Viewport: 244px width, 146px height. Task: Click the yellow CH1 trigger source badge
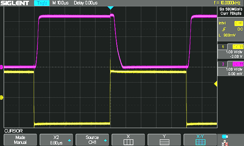coord(239,23)
